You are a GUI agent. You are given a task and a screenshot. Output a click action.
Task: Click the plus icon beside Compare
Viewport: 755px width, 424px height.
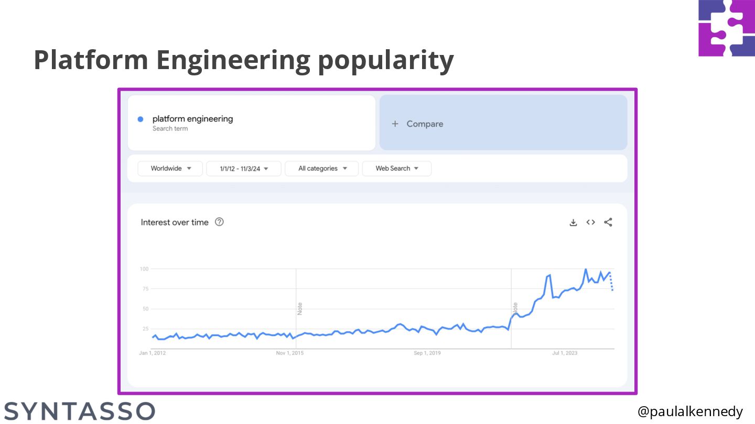[x=395, y=124]
